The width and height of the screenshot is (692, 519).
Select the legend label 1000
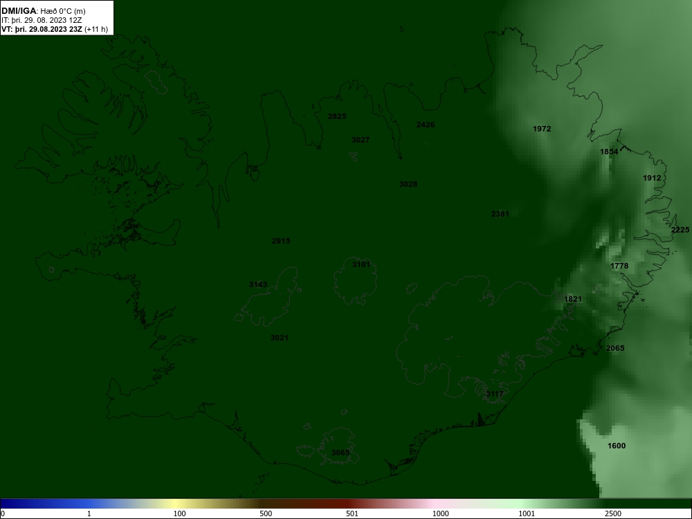pyautogui.click(x=440, y=513)
